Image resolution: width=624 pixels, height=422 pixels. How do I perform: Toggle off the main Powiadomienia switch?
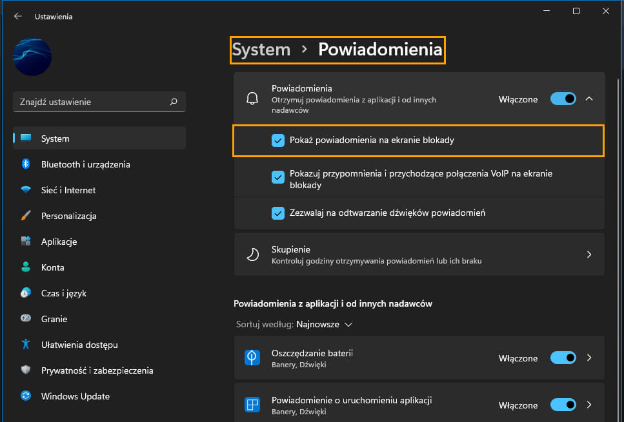[563, 99]
